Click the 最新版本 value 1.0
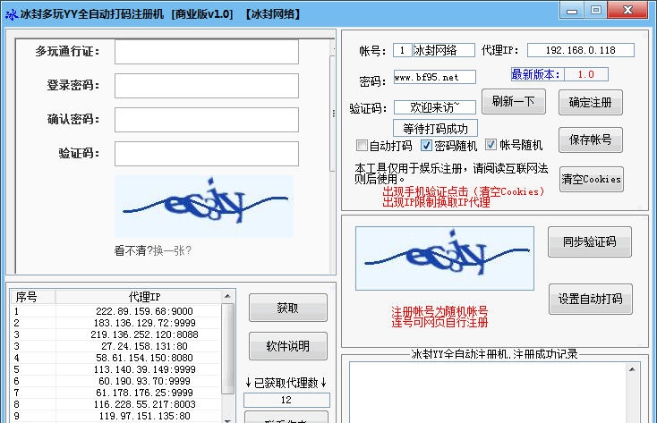The width and height of the screenshot is (657, 423). coord(585,74)
